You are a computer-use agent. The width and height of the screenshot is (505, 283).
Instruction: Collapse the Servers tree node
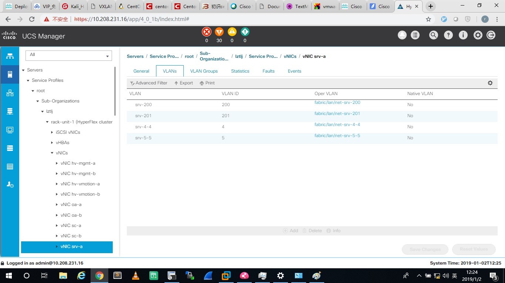(23, 70)
